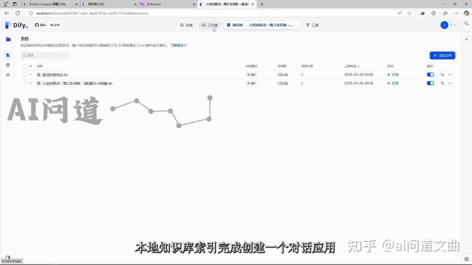This screenshot has height=265, width=472.
Task: Click the address bar URL
Action: [92, 13]
